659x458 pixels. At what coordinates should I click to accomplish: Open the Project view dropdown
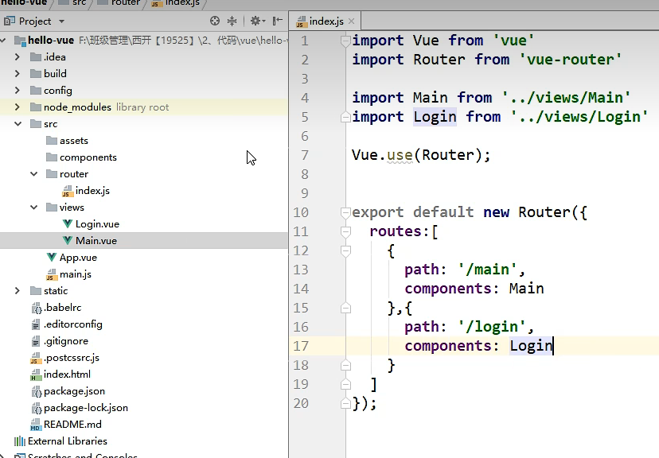pyautogui.click(x=62, y=21)
